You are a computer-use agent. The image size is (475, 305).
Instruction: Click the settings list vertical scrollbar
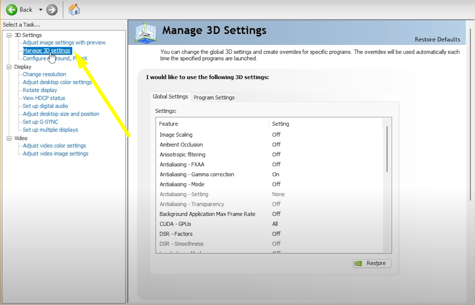click(x=387, y=149)
